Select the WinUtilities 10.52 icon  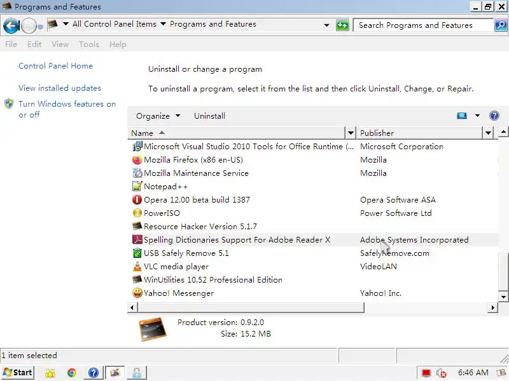click(137, 279)
